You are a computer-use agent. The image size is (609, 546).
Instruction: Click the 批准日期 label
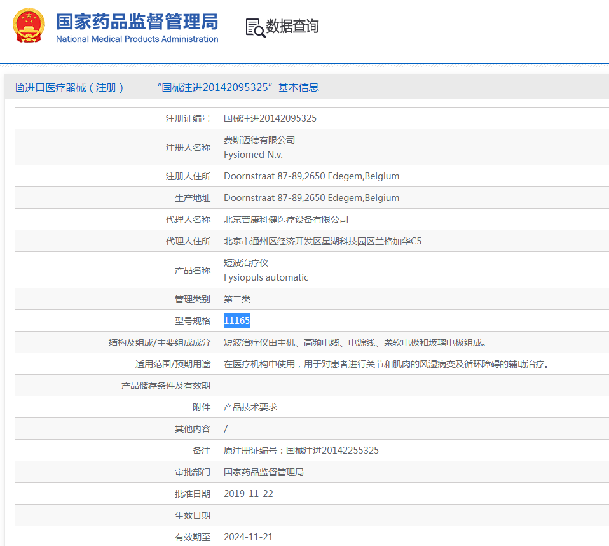click(192, 494)
